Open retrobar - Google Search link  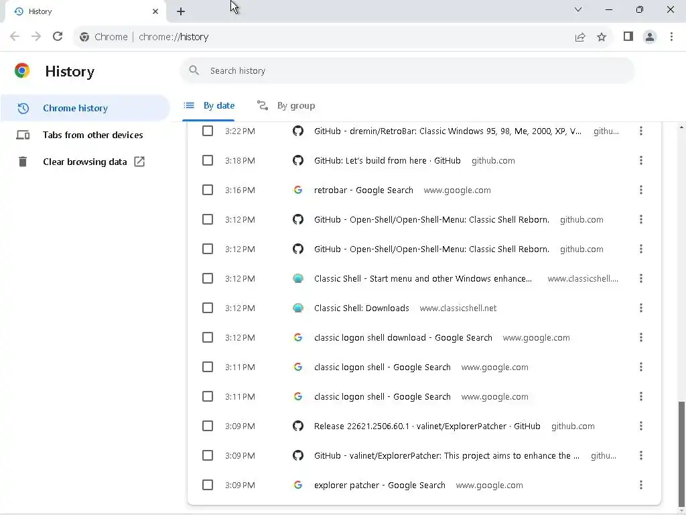tap(364, 190)
